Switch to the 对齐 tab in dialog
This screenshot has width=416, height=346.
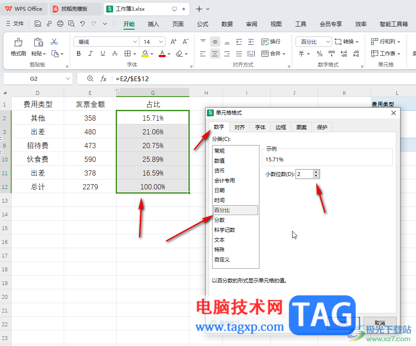click(240, 127)
